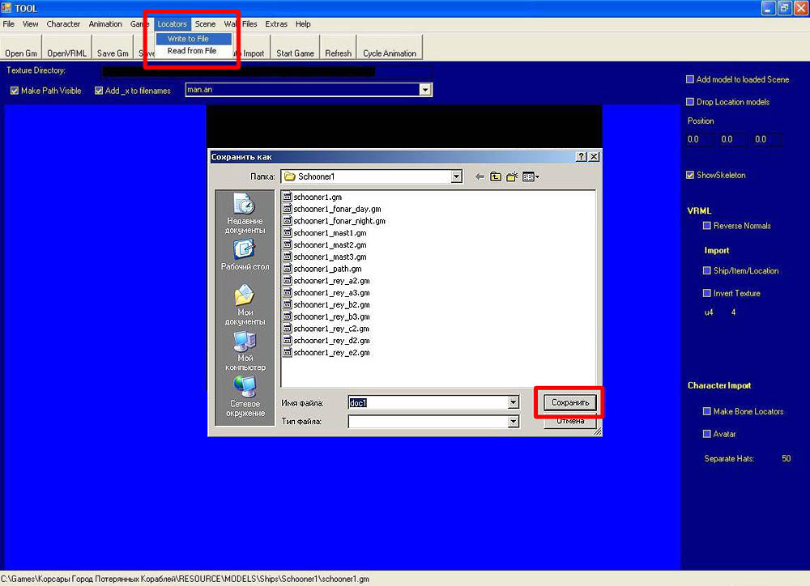Click the help question mark in dialog title

pos(582,156)
